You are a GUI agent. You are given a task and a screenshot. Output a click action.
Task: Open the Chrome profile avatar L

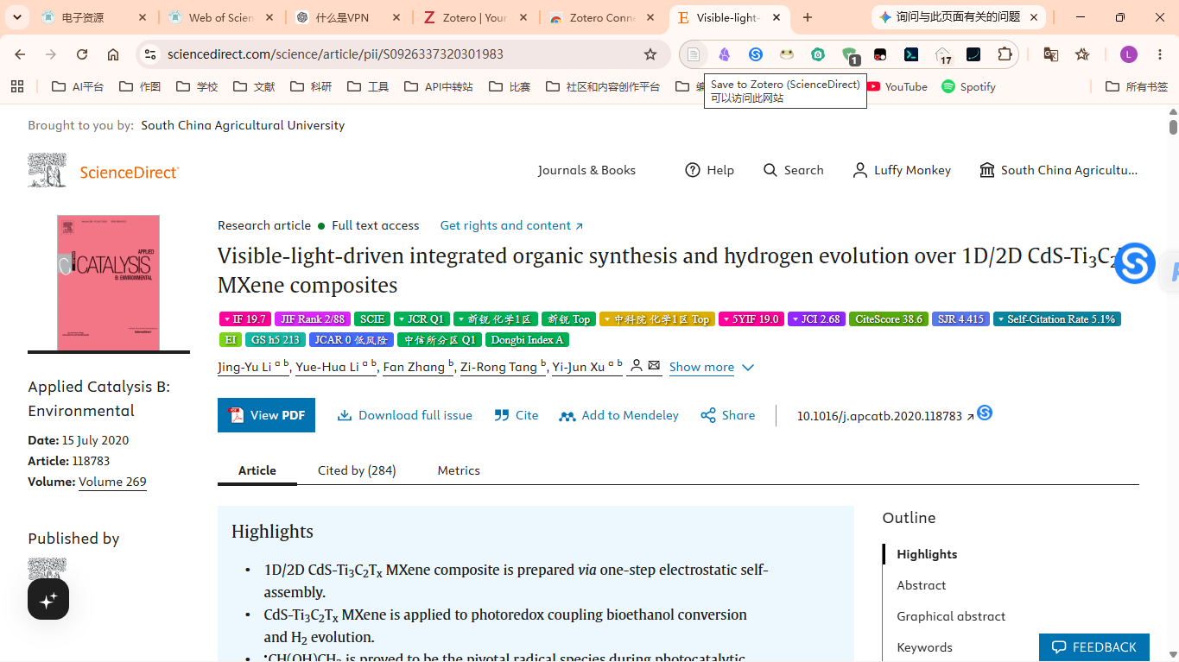[1129, 54]
